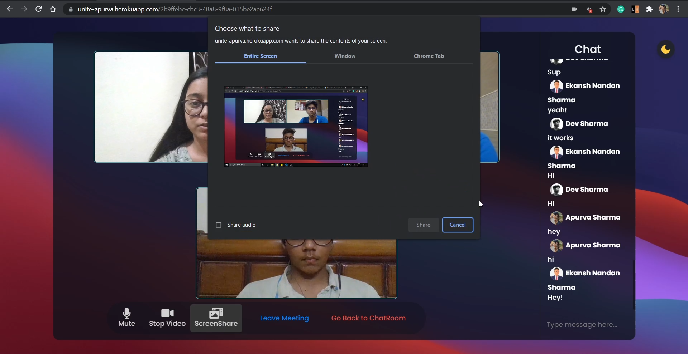Open Chrome three-dot menu
Viewport: 688px width, 354px height.
coord(678,9)
